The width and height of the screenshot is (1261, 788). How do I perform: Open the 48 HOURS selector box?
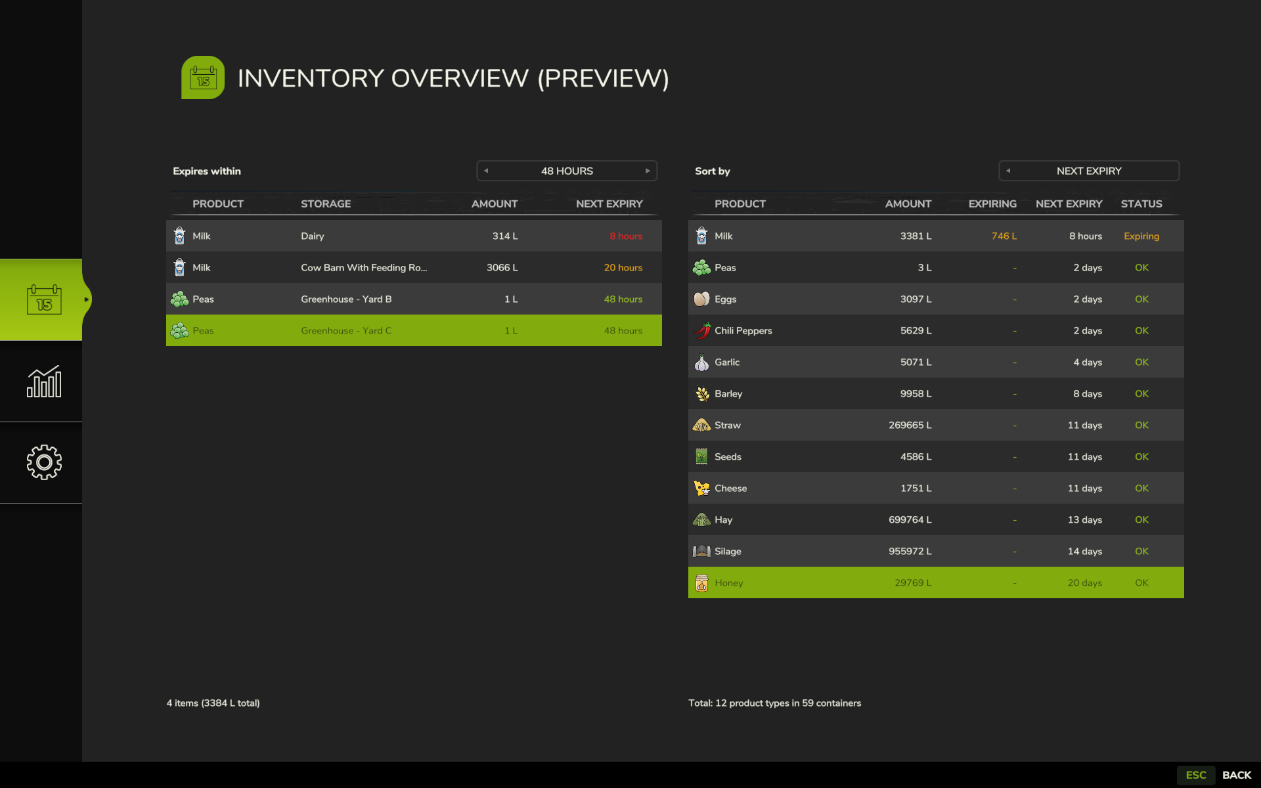566,171
